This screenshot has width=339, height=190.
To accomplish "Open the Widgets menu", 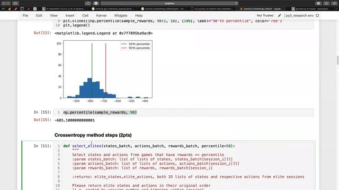I will coord(121,15).
